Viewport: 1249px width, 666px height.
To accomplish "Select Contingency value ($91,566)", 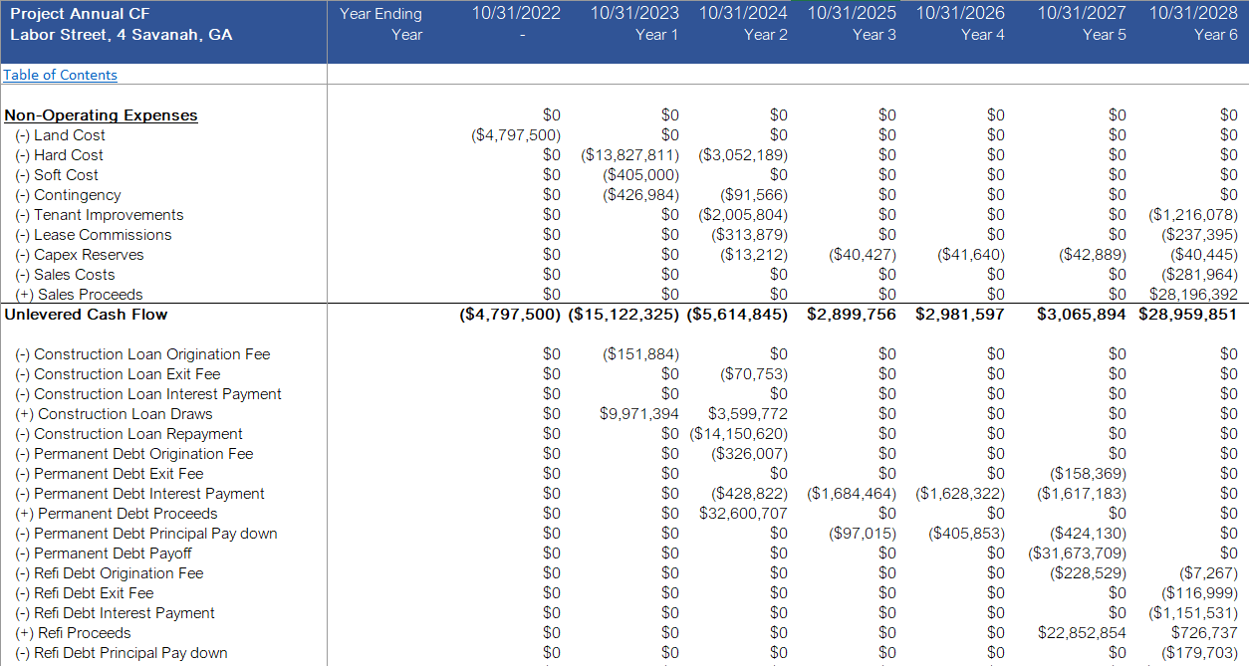I will (x=754, y=195).
